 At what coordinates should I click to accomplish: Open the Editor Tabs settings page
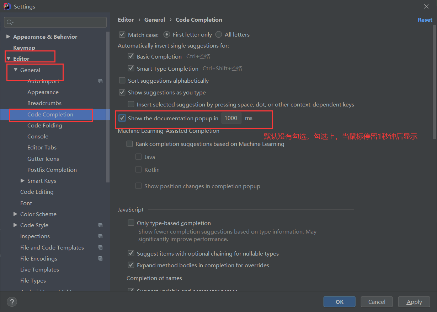[x=42, y=147]
